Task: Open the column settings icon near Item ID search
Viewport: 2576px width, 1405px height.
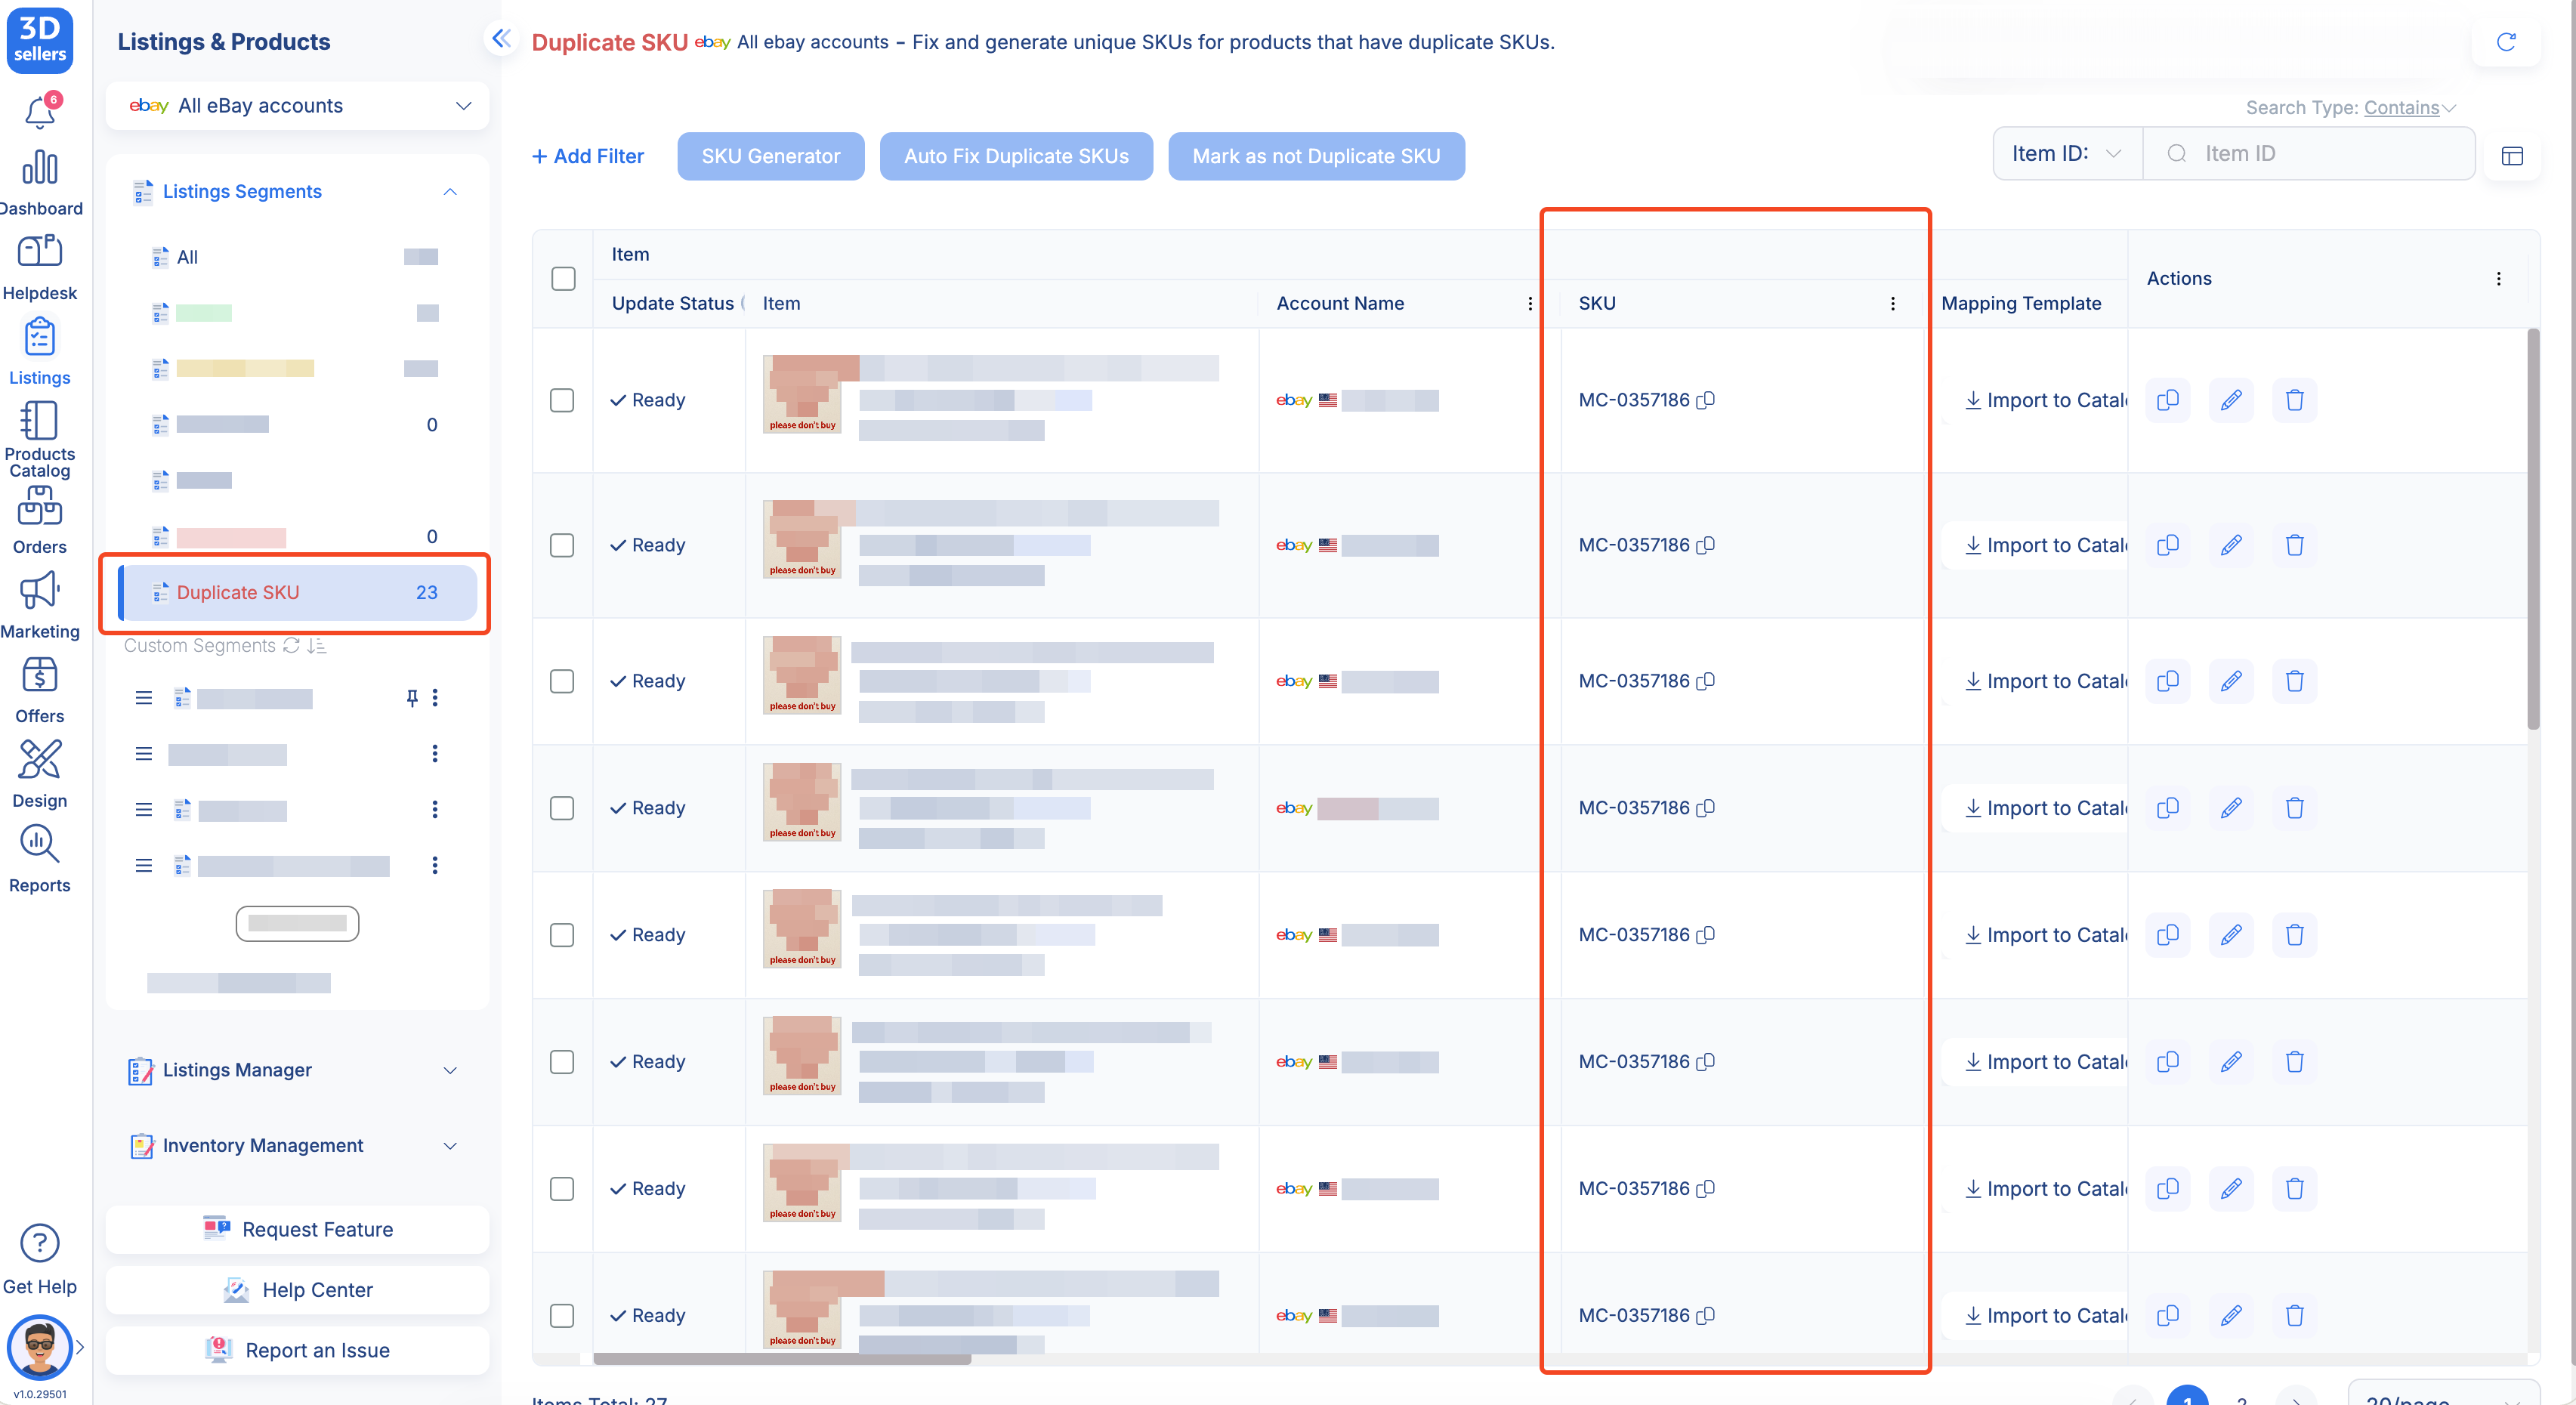Action: point(2513,156)
